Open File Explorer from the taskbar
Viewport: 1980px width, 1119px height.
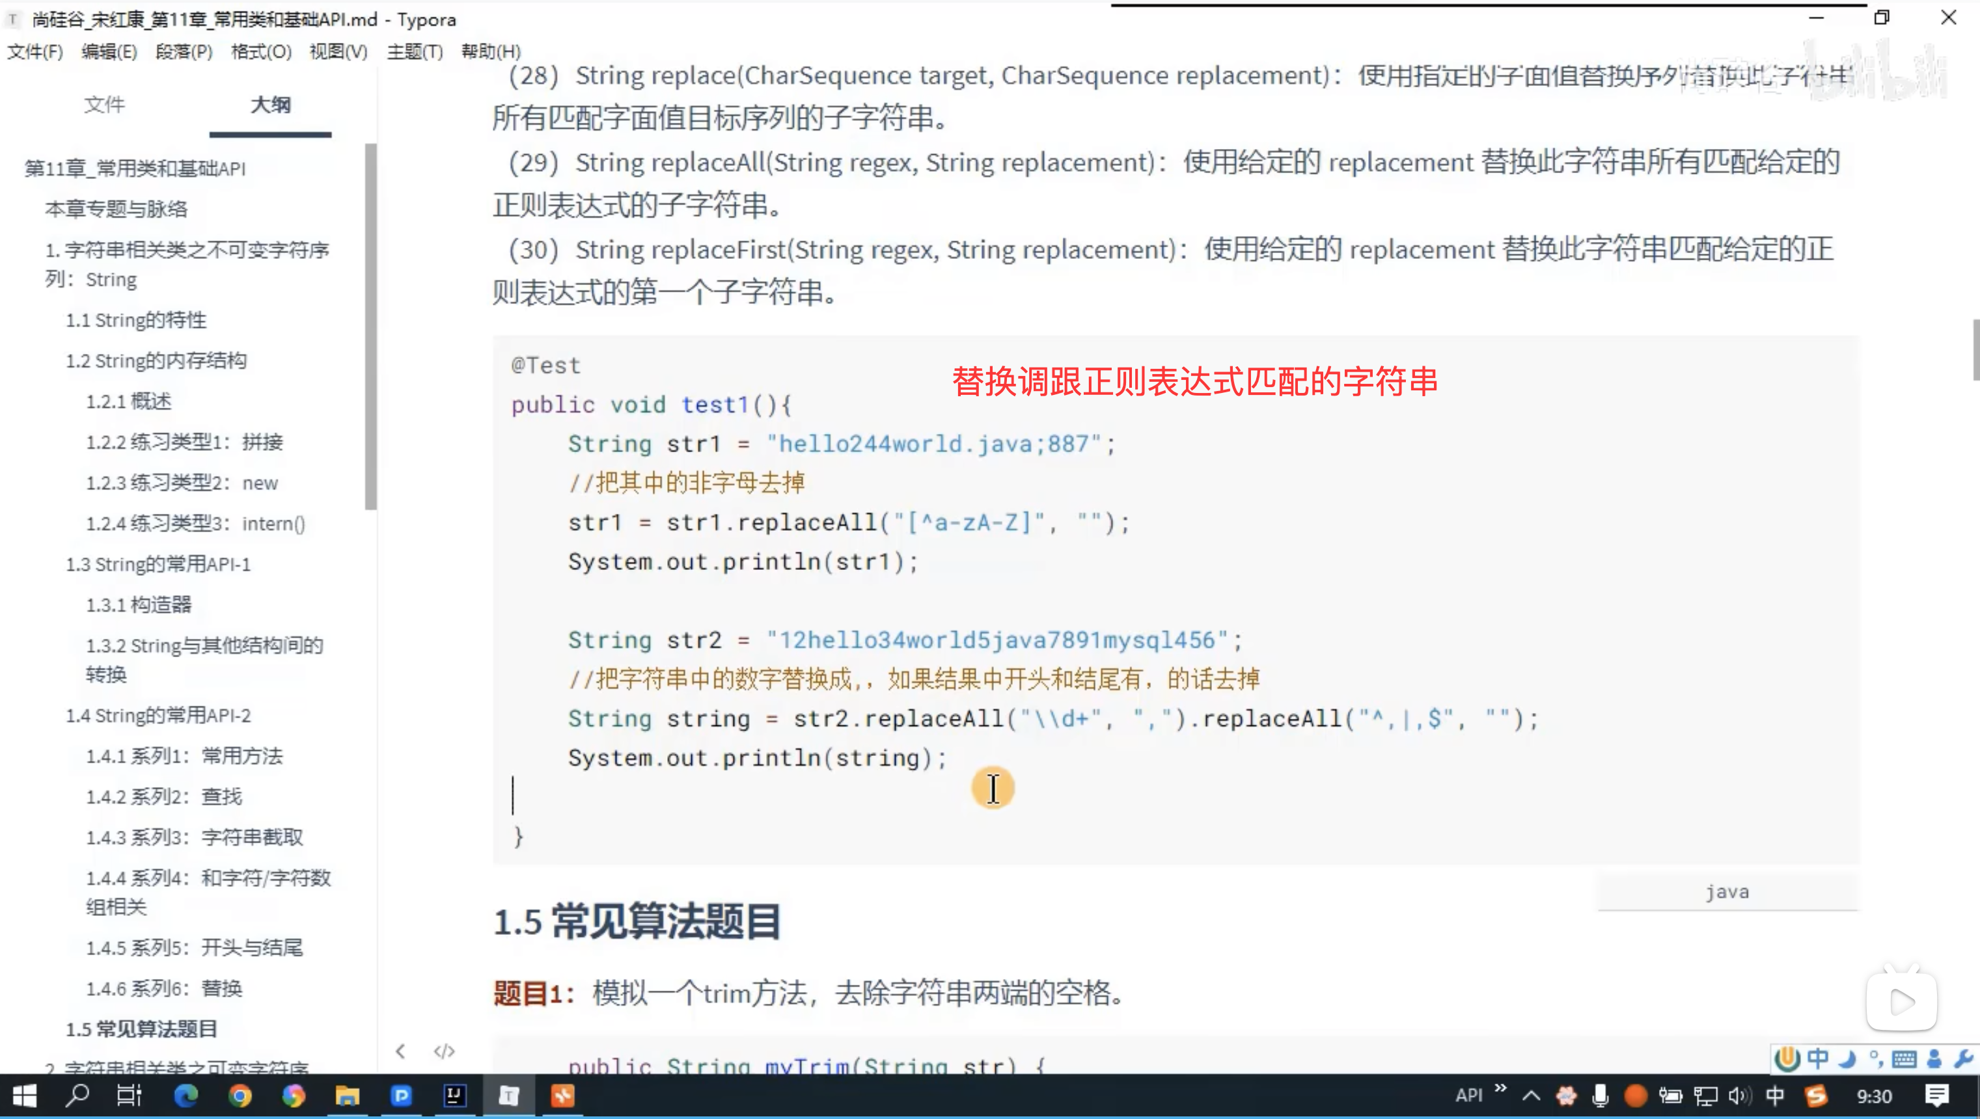pos(348,1095)
